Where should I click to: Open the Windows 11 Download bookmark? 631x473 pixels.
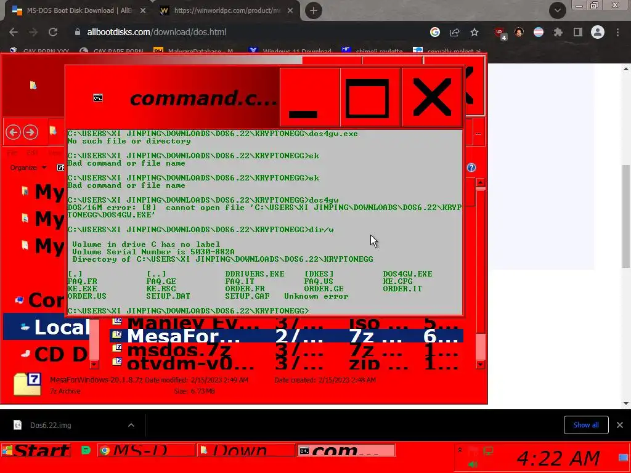click(291, 51)
